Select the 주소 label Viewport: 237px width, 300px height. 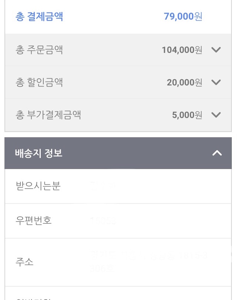pyautogui.click(x=24, y=262)
